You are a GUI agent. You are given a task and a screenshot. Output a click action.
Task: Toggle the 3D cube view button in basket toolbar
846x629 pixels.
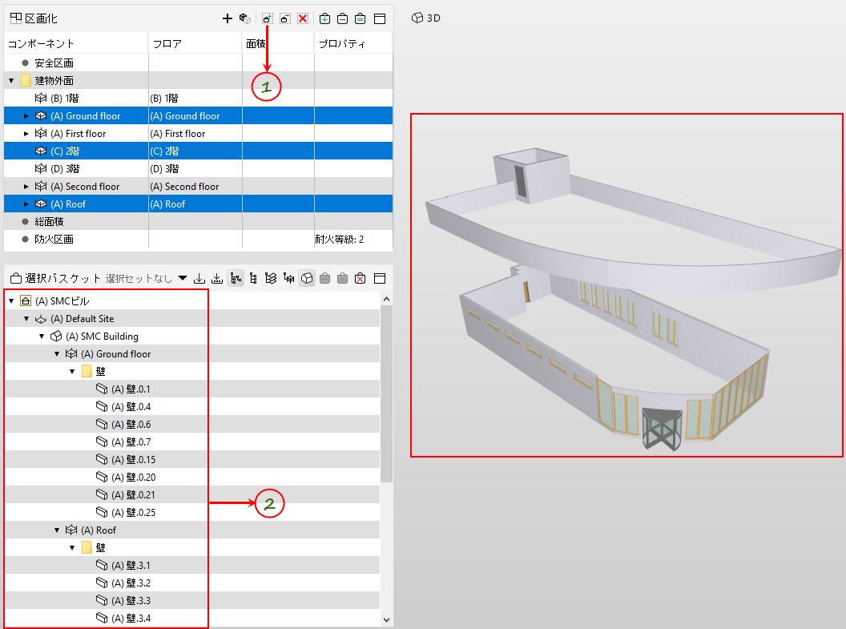click(x=307, y=278)
